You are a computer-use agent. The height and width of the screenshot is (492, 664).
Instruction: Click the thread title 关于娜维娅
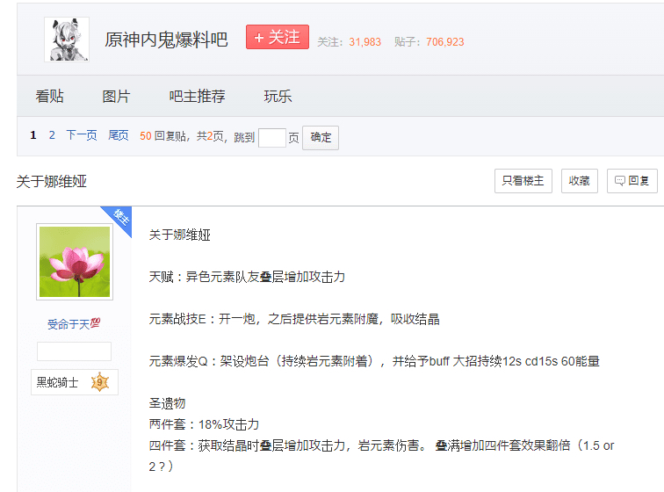click(52, 181)
